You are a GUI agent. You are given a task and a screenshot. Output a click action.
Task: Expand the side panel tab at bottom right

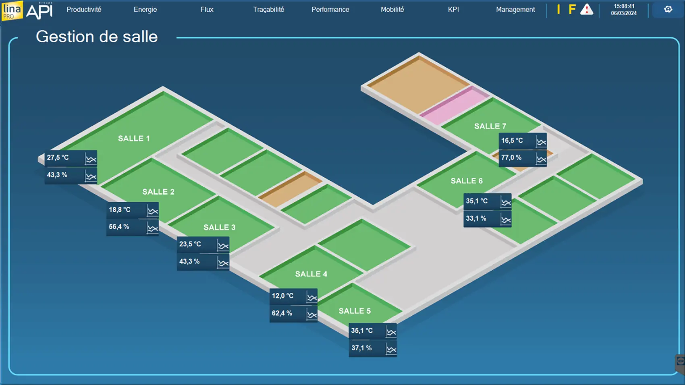coord(680,362)
